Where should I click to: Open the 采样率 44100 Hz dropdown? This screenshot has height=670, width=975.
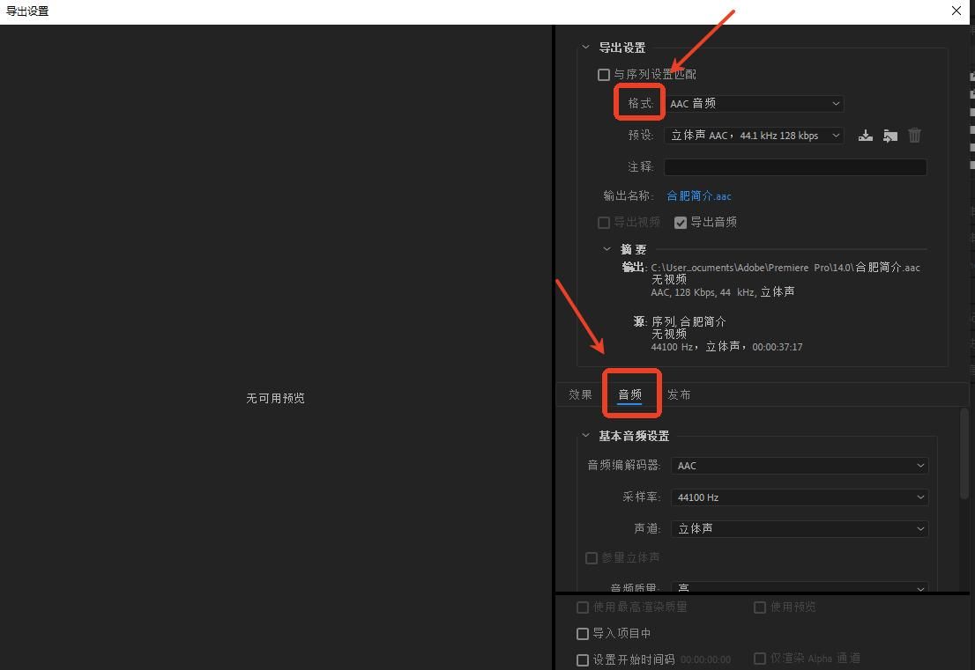(x=800, y=497)
